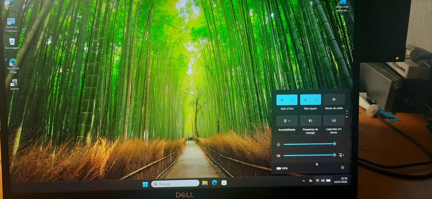Image resolution: width=432 pixels, height=199 pixels.
Task: Open the Windows Start menu
Action: pos(145,184)
